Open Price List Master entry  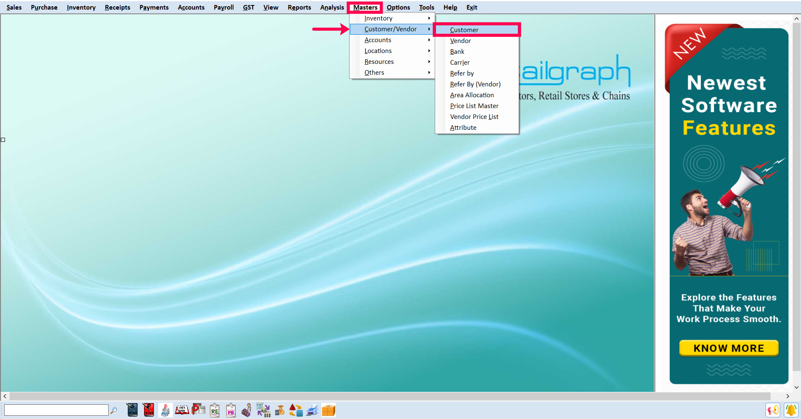pos(477,106)
